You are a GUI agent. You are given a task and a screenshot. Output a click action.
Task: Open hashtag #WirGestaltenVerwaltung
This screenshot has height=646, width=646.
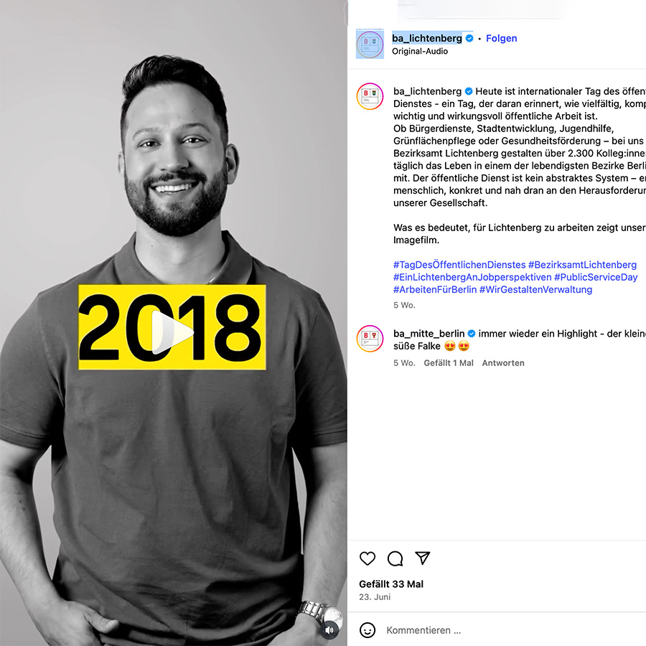click(x=535, y=289)
